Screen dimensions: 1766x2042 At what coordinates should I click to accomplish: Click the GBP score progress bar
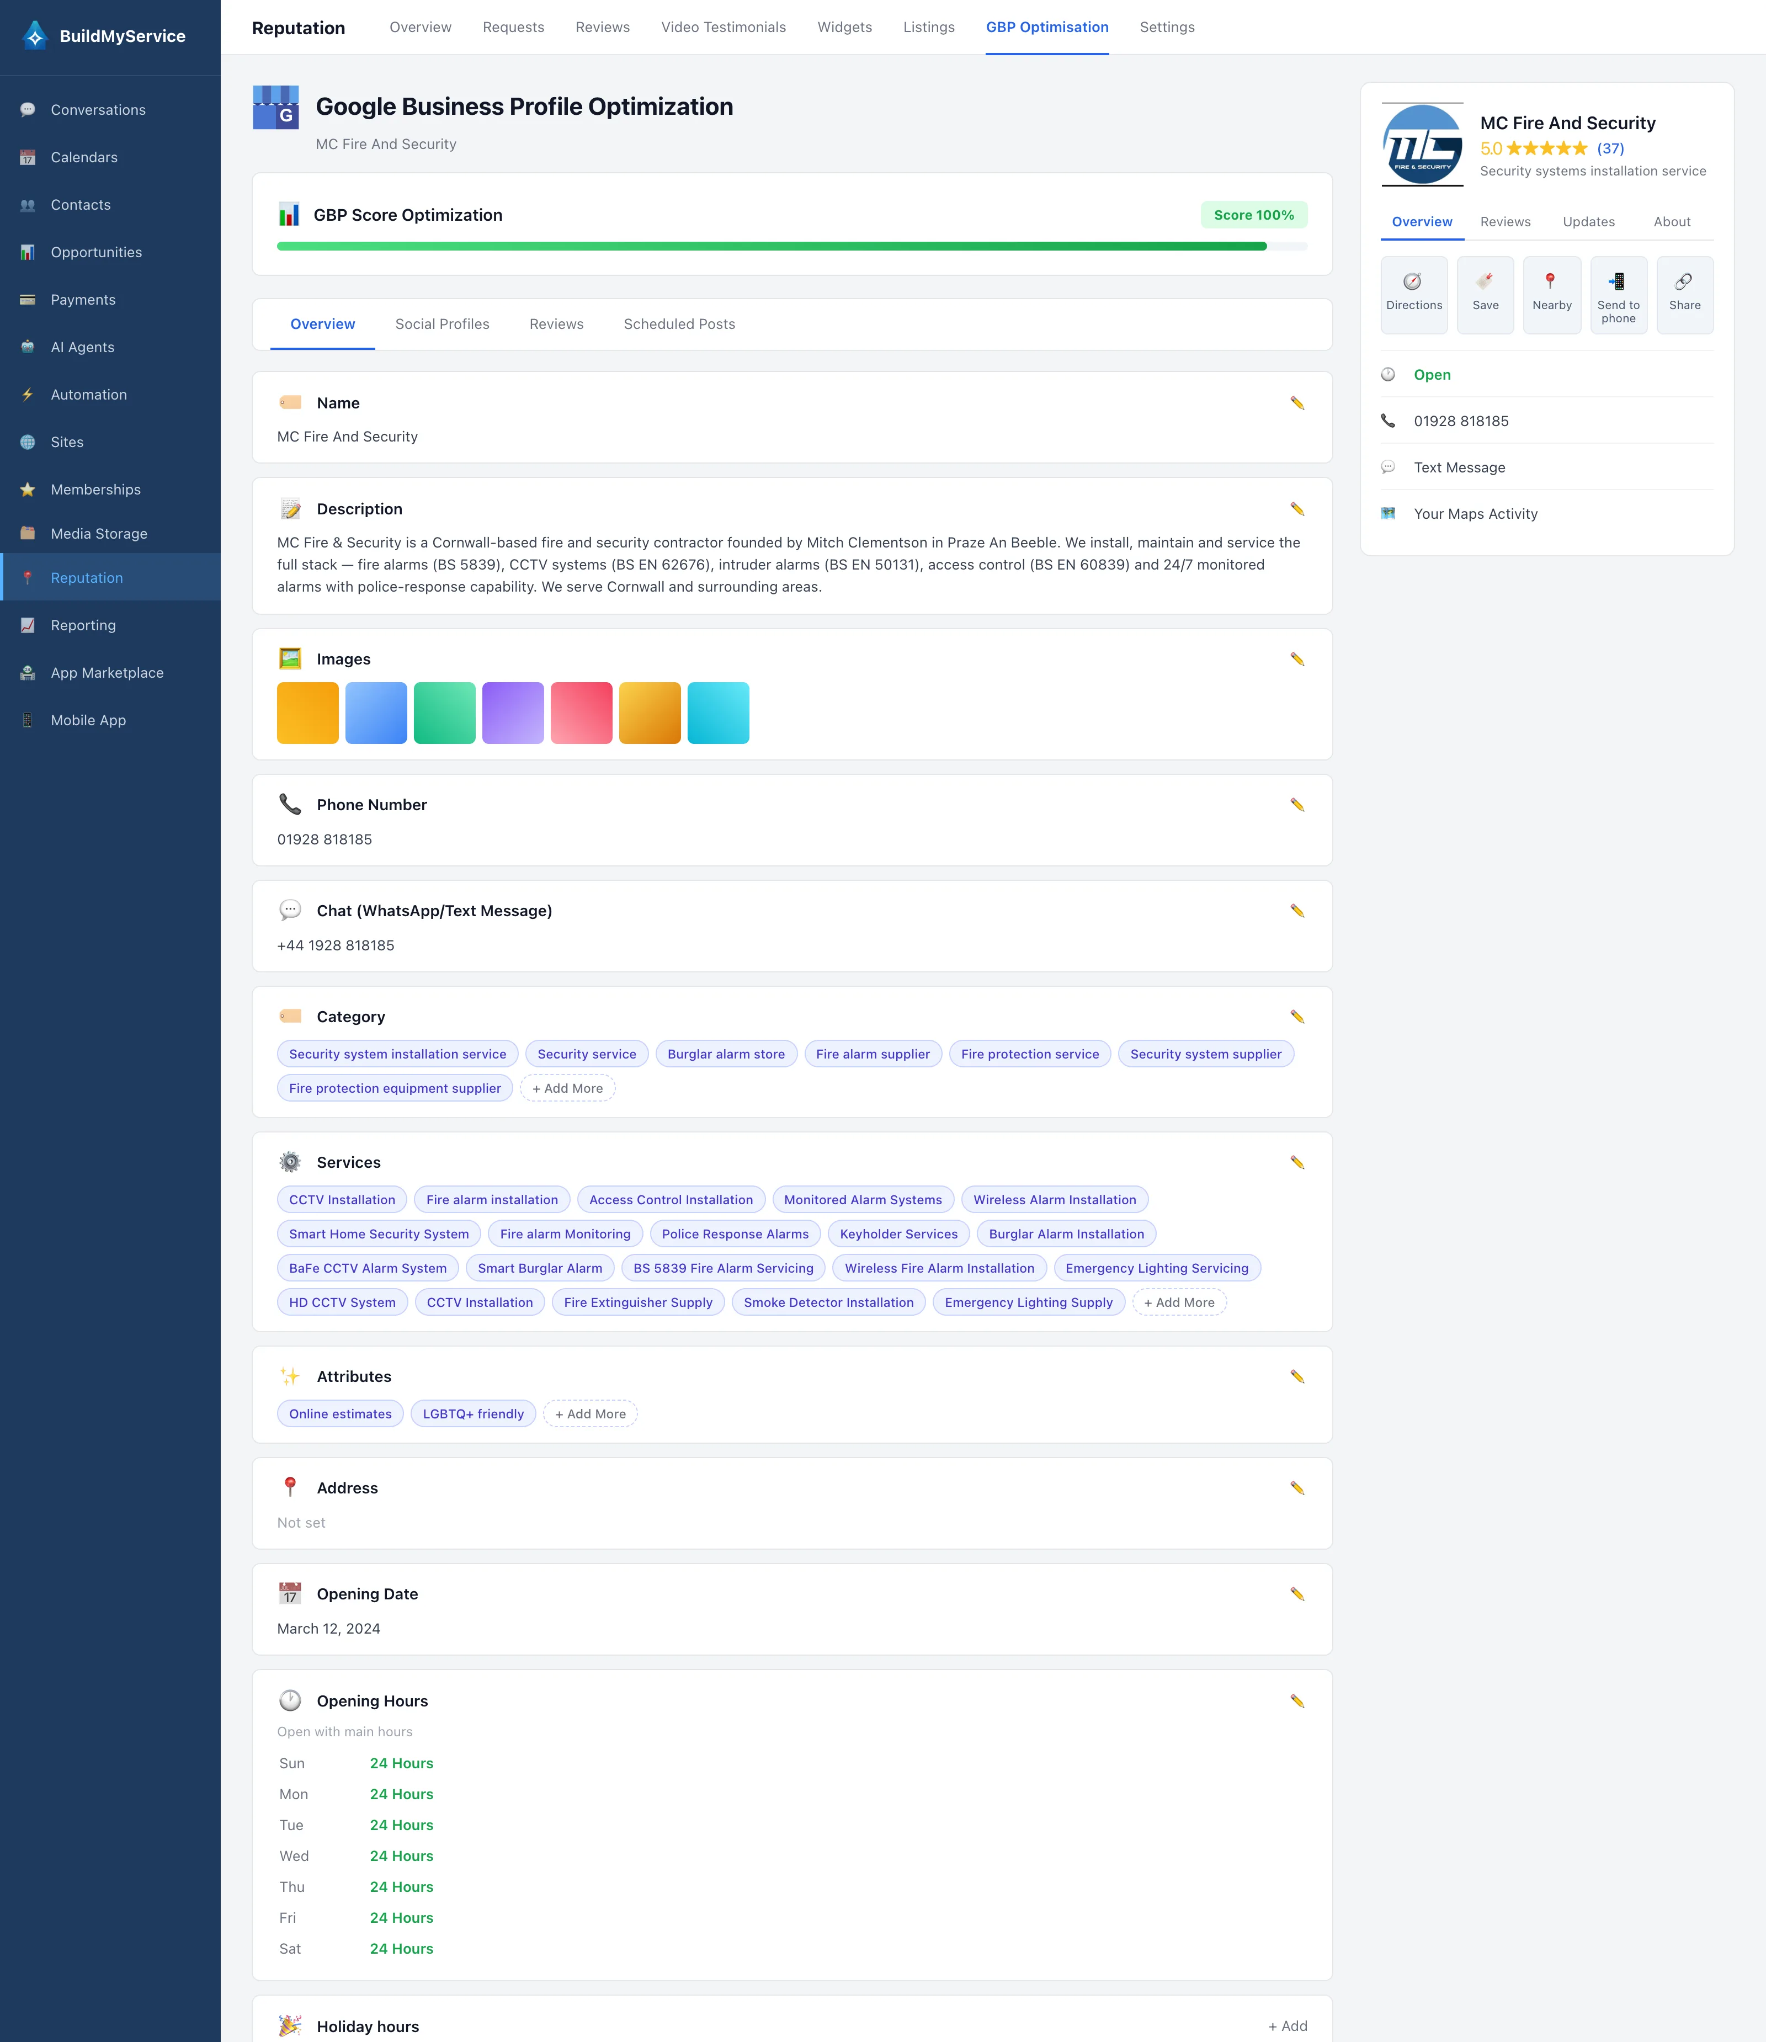tap(792, 246)
